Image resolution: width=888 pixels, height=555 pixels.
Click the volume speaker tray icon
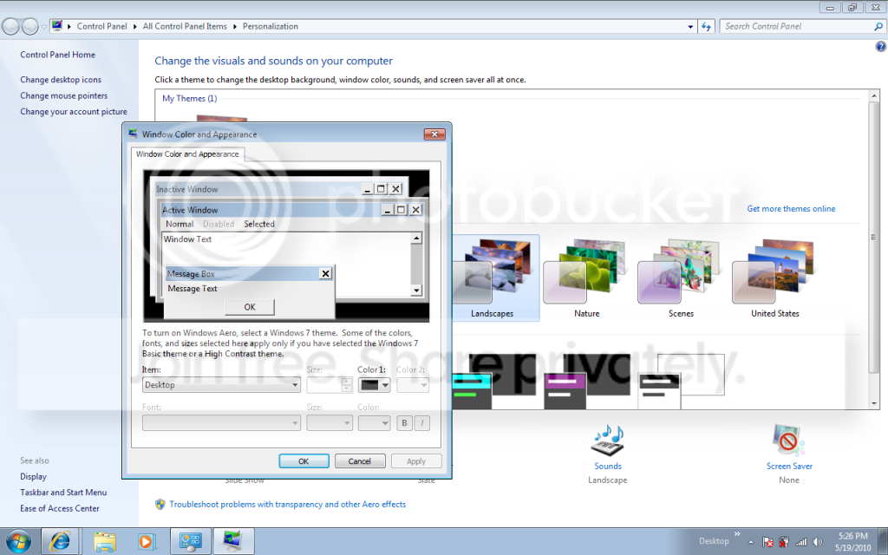click(817, 542)
